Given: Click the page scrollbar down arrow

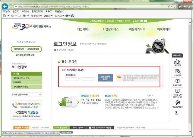Looking at the screenshot, I should click(x=190, y=132).
